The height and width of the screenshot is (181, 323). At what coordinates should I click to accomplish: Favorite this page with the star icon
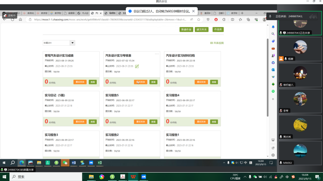199,20
